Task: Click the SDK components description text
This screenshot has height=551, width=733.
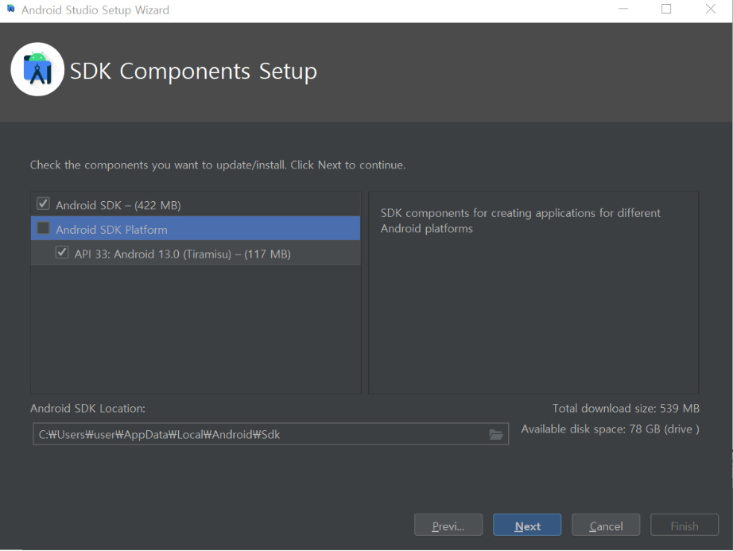Action: point(520,220)
